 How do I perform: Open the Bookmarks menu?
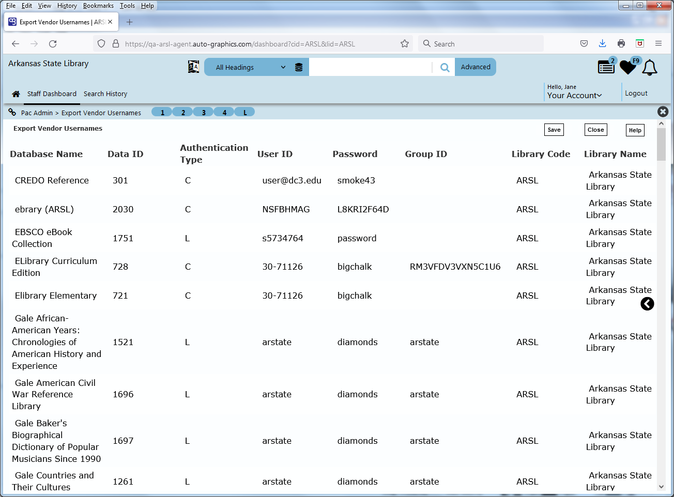coord(98,6)
